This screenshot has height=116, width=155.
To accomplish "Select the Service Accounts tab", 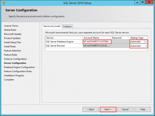I will click(x=52, y=26).
